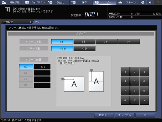
Task: Click the printer data status icon
Action: pyautogui.click(x=13, y=120)
